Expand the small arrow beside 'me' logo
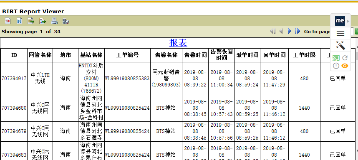 [x=348, y=21]
